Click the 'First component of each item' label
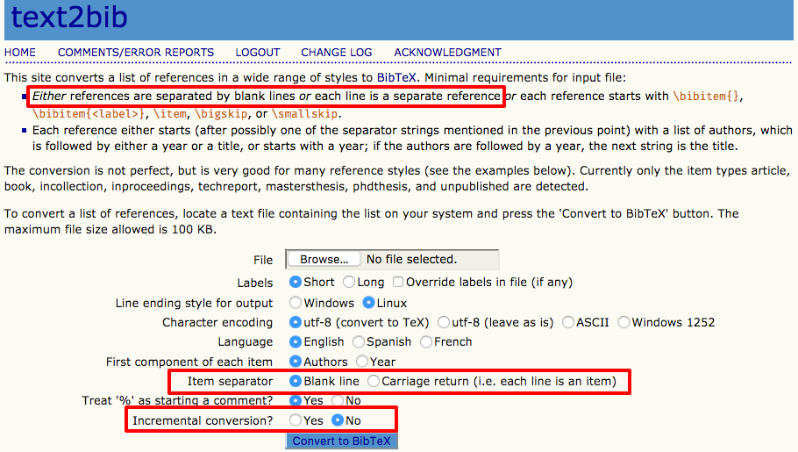This screenshot has width=798, height=452. (x=189, y=362)
